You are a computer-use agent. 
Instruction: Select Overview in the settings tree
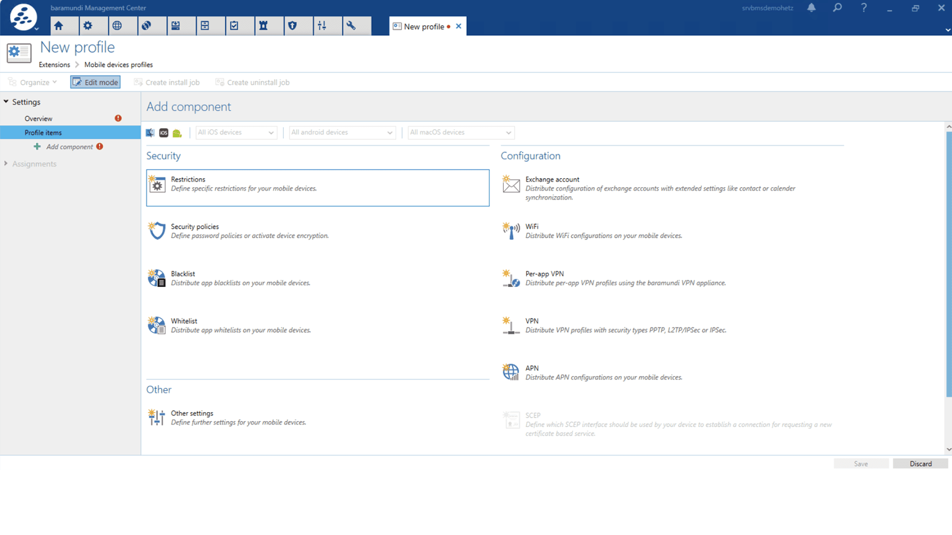click(x=38, y=119)
